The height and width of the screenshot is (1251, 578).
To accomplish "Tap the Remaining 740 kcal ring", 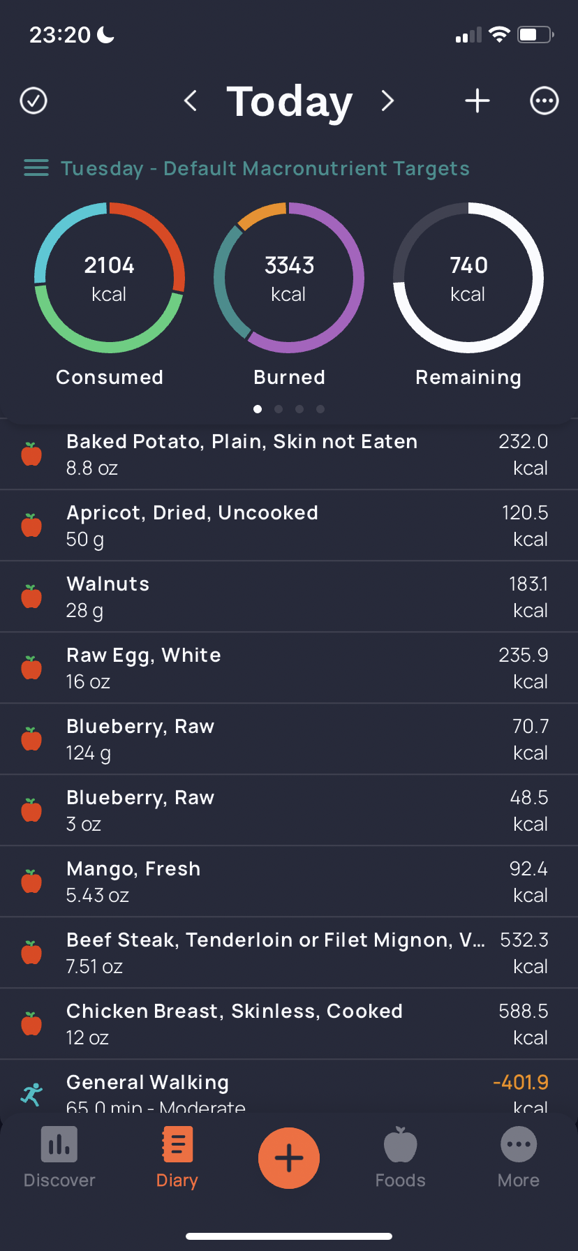I will (468, 278).
